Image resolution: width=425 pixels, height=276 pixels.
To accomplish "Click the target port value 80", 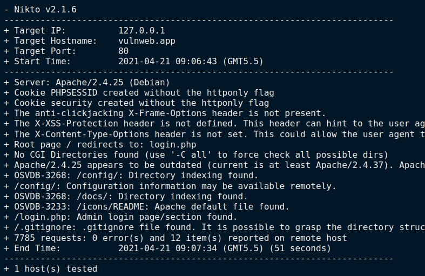I will (x=123, y=51).
